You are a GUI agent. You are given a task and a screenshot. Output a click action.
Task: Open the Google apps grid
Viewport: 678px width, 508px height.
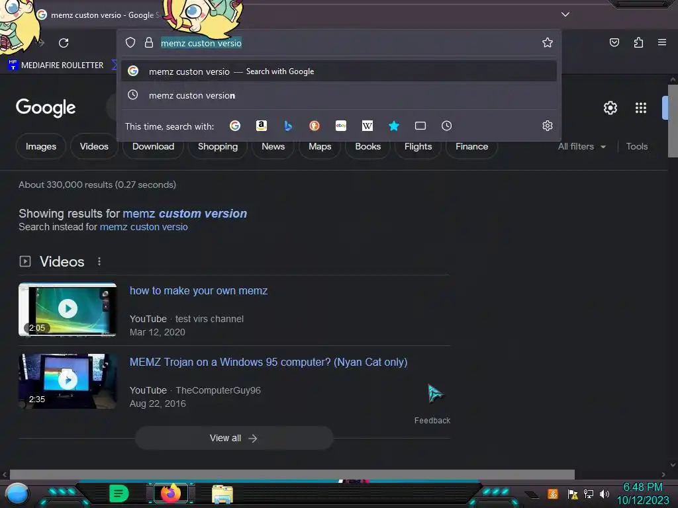click(641, 108)
